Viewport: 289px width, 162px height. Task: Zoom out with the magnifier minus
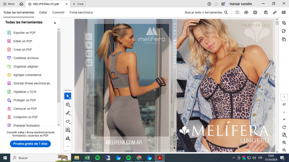coord(284,150)
